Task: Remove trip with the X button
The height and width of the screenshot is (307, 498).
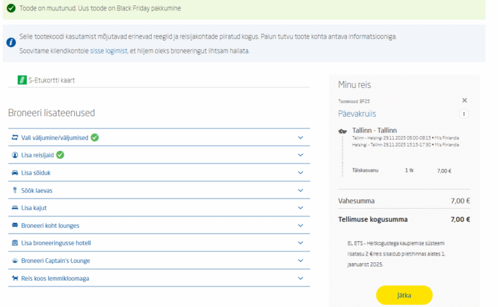Action: pos(464,100)
